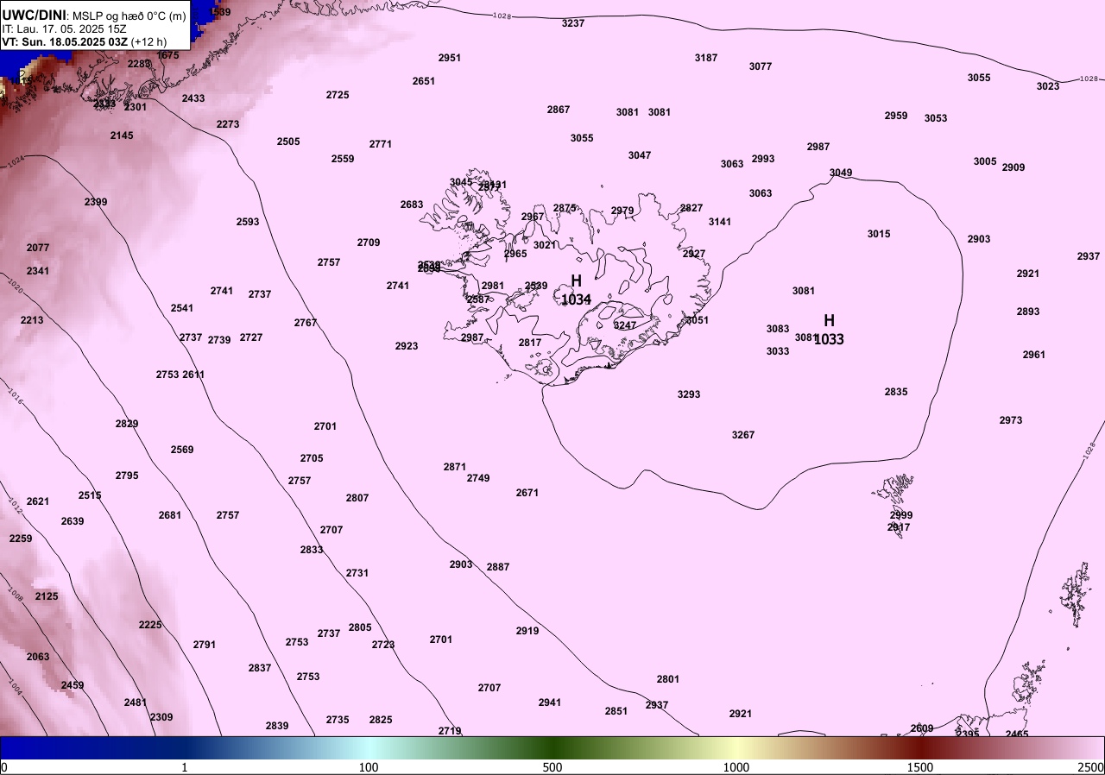
Task: Click the 2651 height value
Action: [x=424, y=81]
